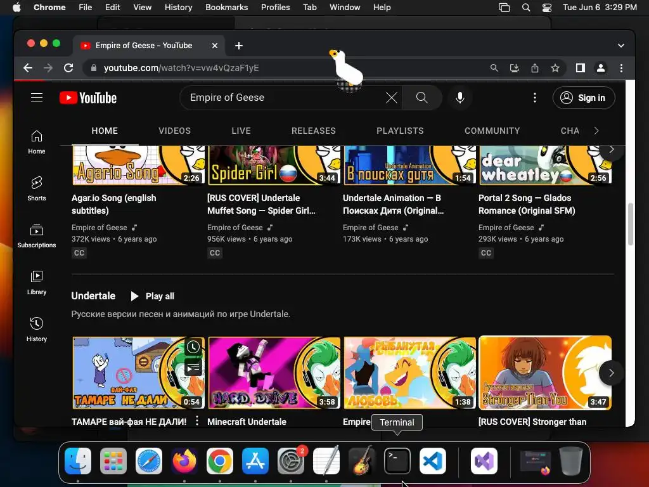Switch to the RELEASES tab
The width and height of the screenshot is (649, 487).
pyautogui.click(x=313, y=131)
